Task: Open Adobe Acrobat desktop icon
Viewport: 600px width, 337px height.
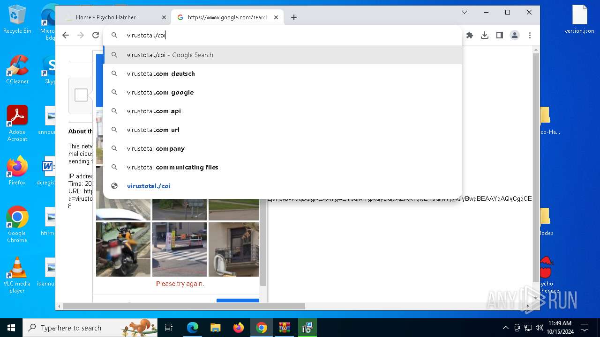Action: (x=17, y=124)
